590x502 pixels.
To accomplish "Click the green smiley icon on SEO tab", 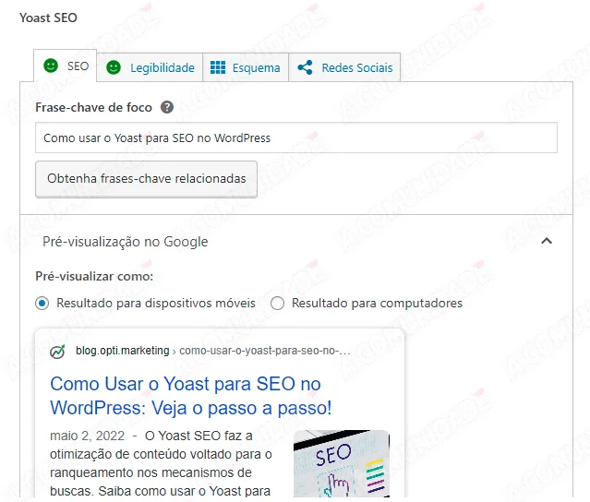I will click(51, 66).
